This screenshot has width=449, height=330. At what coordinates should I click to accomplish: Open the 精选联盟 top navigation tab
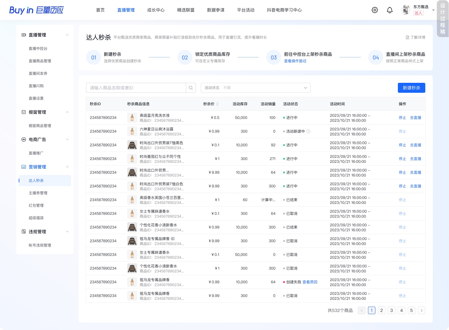(186, 10)
